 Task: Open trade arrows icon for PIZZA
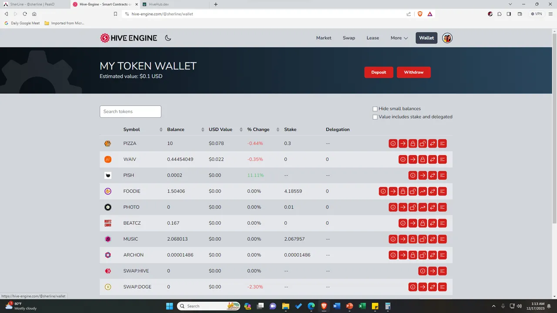433,143
